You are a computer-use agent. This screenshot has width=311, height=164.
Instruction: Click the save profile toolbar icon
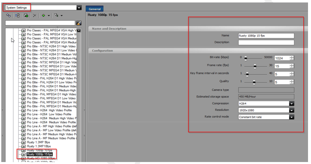[x=26, y=15]
